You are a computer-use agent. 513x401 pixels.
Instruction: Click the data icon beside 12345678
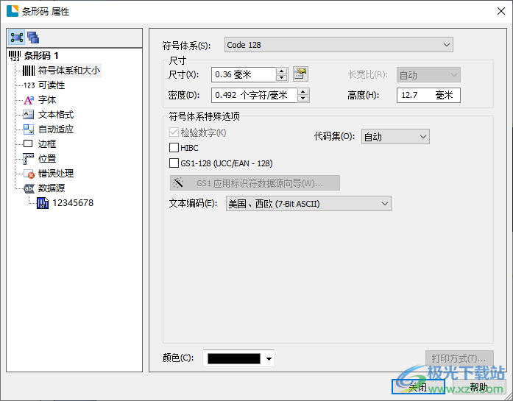coord(43,203)
